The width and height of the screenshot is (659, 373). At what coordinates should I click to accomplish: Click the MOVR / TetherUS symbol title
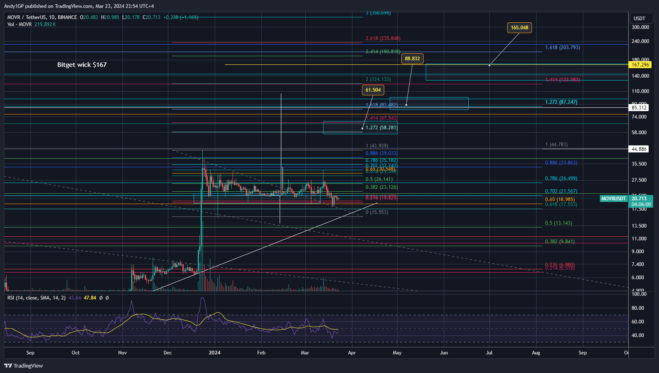pyautogui.click(x=42, y=17)
